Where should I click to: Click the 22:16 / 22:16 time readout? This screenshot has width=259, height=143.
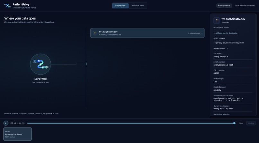point(17,123)
